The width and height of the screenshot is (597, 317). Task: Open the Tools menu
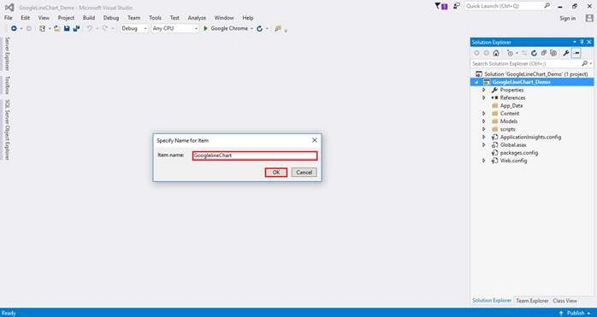(x=155, y=18)
